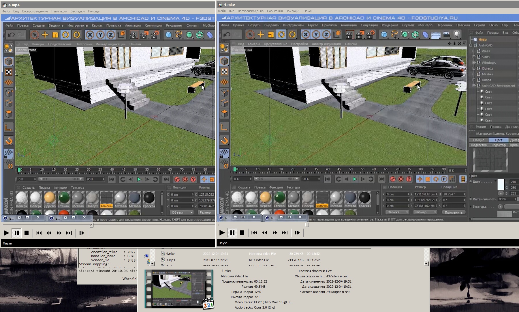Click the white Цвет color swatch
This screenshot has height=312, width=519.
501,184
